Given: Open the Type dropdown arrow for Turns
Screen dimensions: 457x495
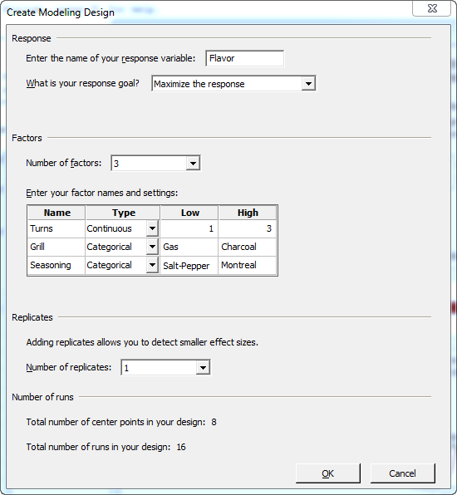Looking at the screenshot, I should [x=152, y=228].
